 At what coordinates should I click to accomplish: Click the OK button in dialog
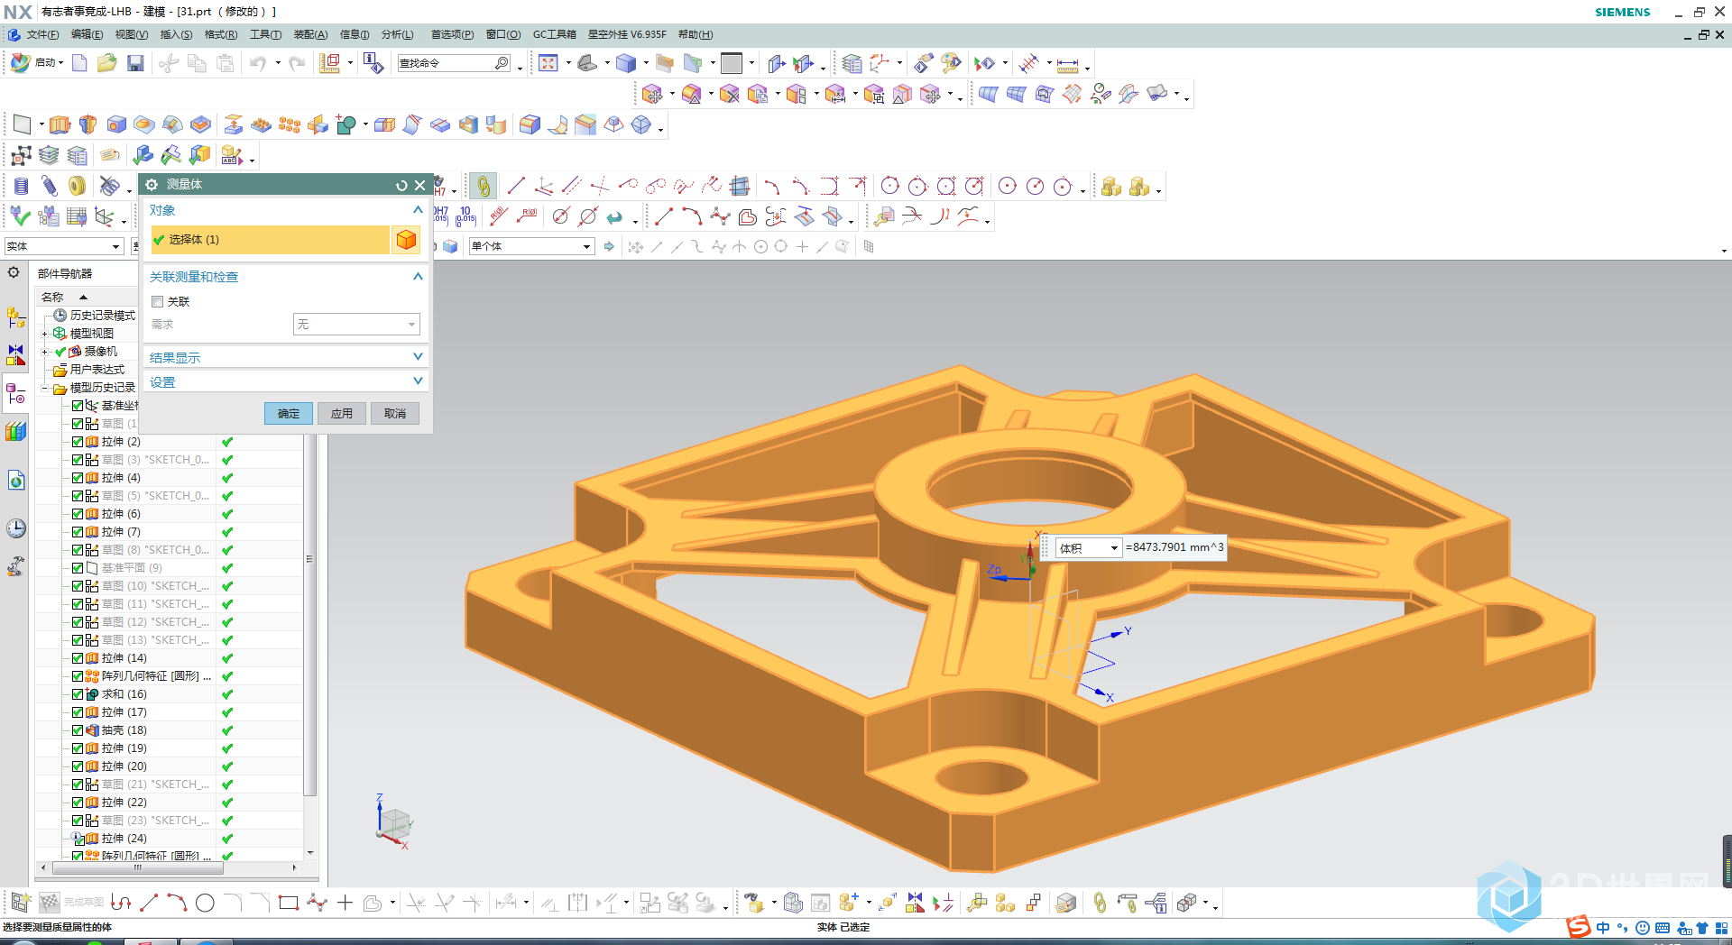coord(289,414)
